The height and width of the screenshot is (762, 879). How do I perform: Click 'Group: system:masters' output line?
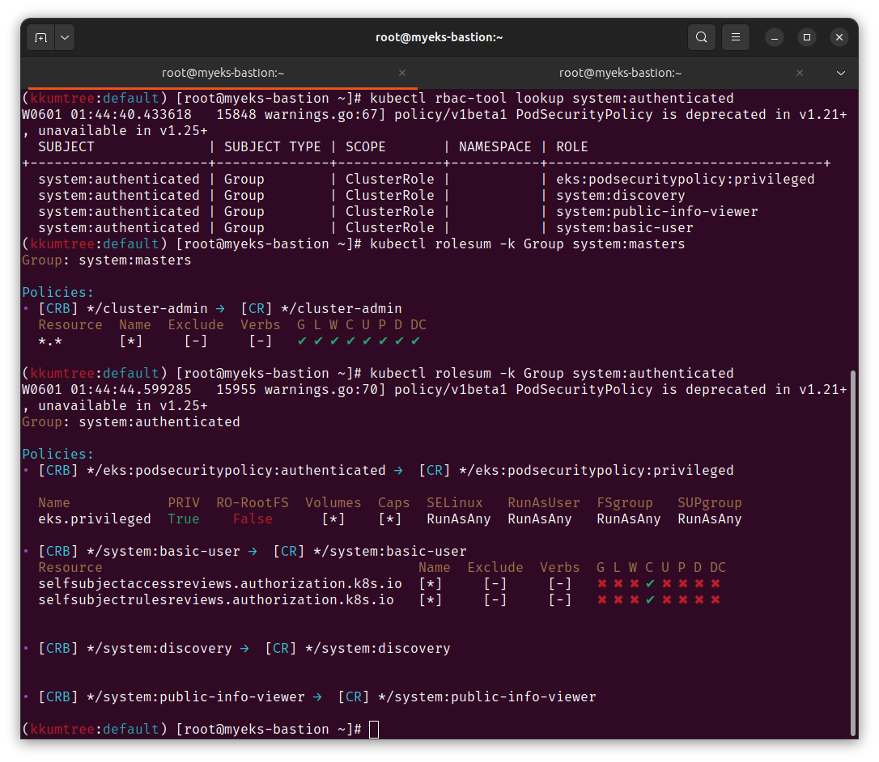(x=107, y=260)
